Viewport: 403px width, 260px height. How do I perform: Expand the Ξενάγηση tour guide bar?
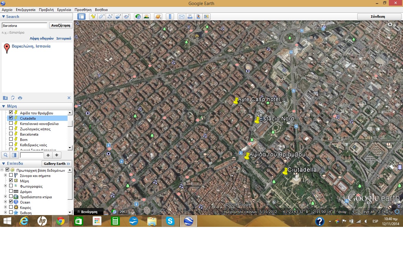[x=88, y=212]
